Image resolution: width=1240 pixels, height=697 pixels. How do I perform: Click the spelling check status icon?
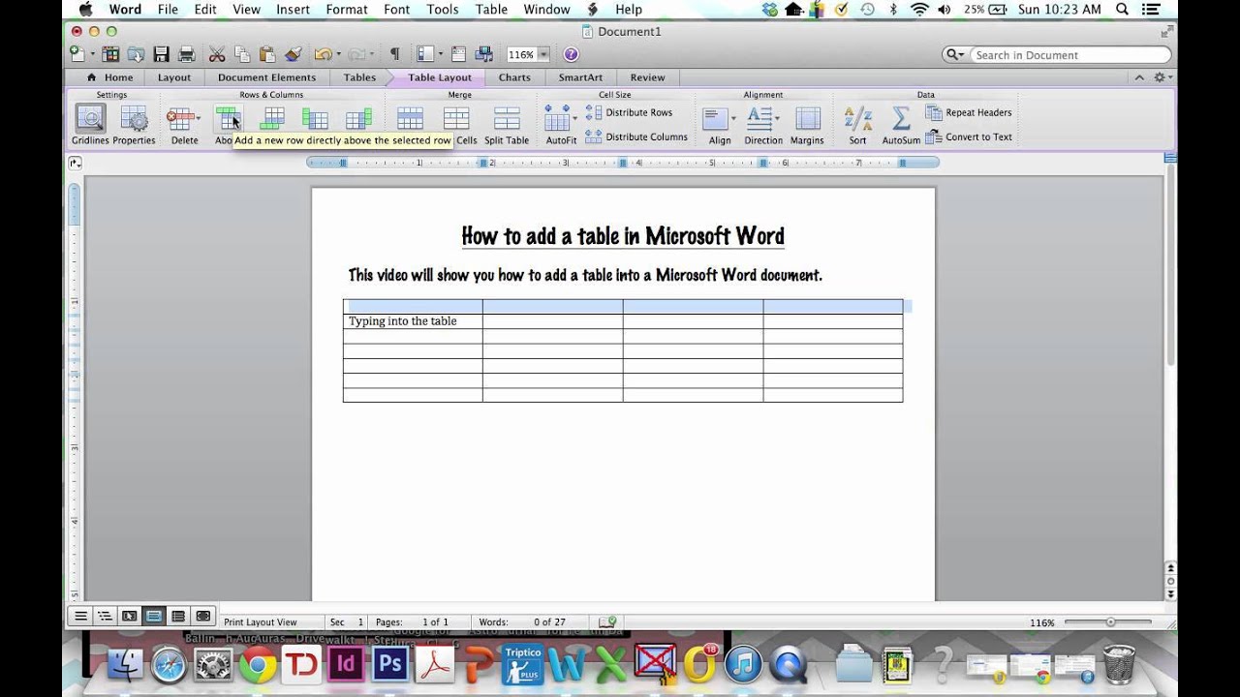click(x=608, y=622)
